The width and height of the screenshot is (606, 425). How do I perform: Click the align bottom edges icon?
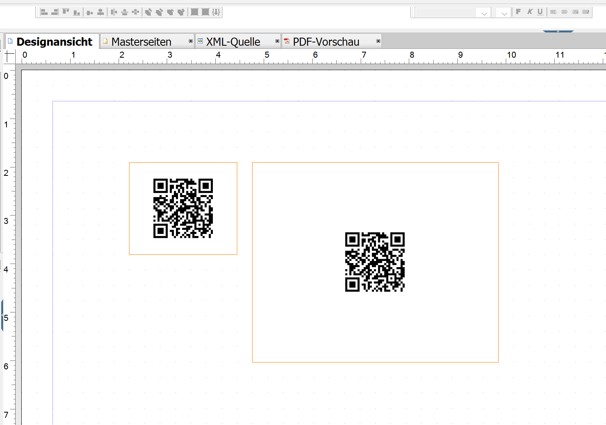pyautogui.click(x=77, y=12)
